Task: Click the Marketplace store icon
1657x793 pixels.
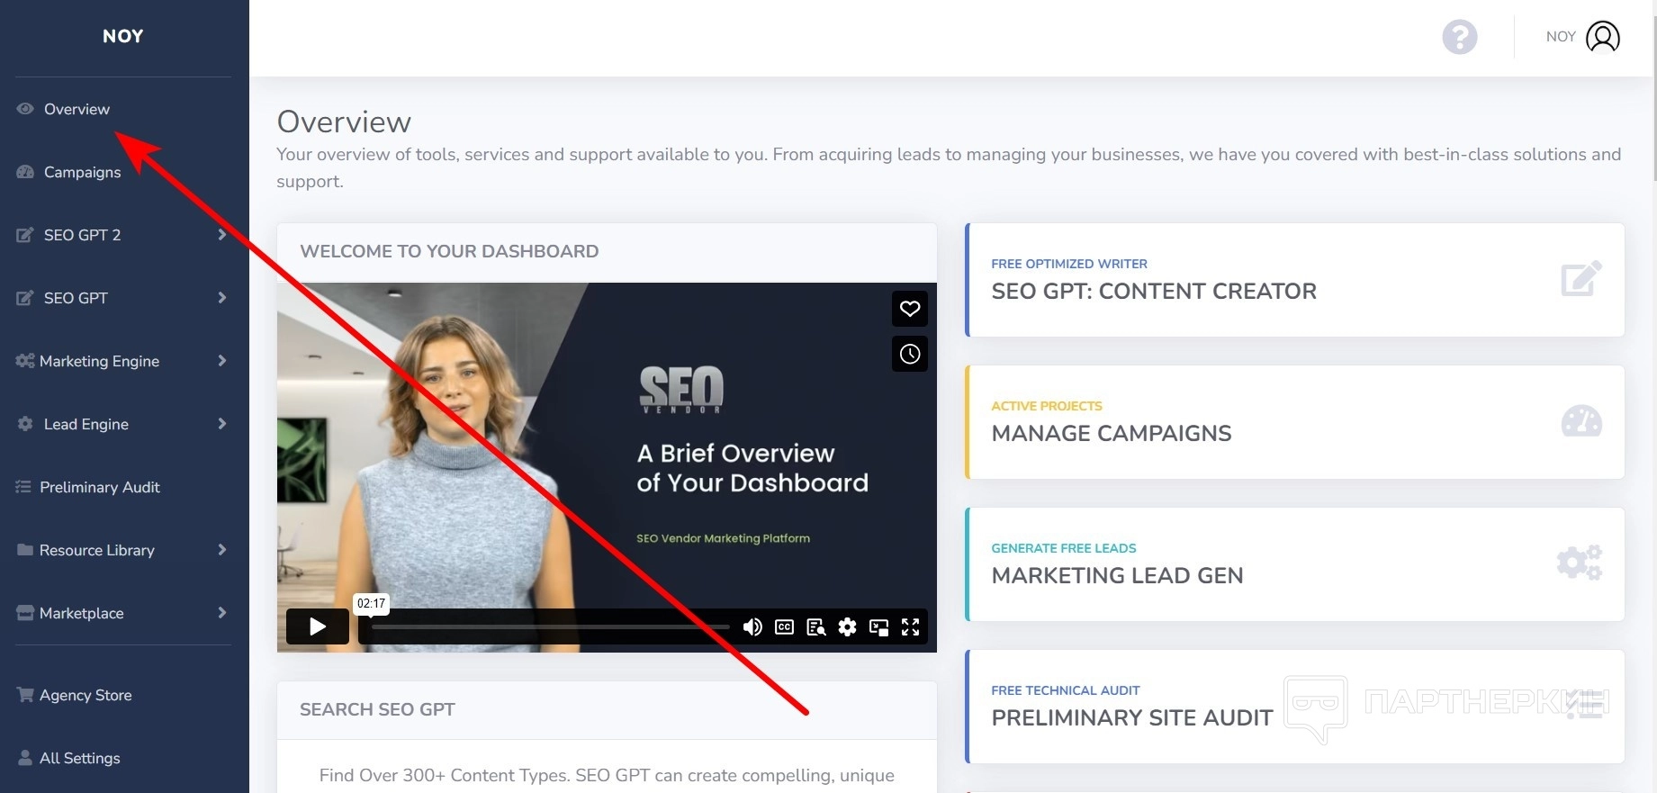Action: (x=25, y=613)
